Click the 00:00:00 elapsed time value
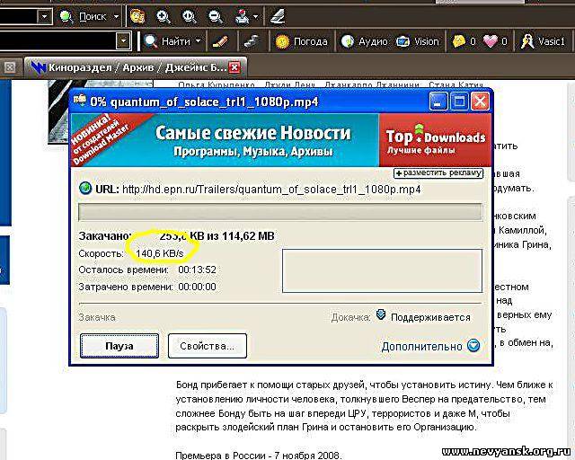The height and width of the screenshot is (460, 575). 198,287
